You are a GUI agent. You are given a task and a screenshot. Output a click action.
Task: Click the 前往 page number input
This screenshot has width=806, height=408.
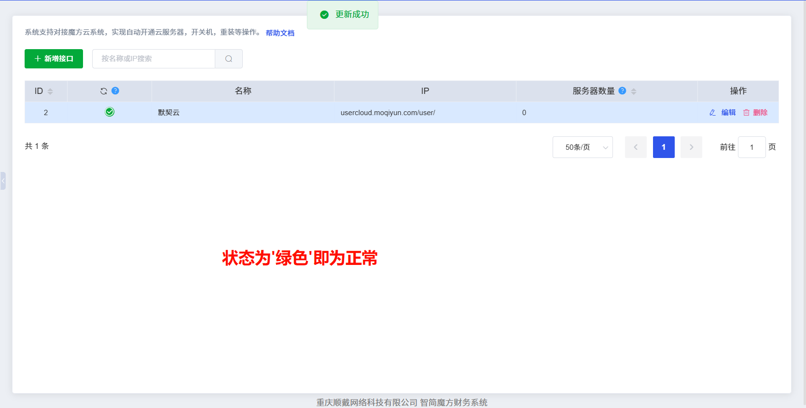point(751,147)
